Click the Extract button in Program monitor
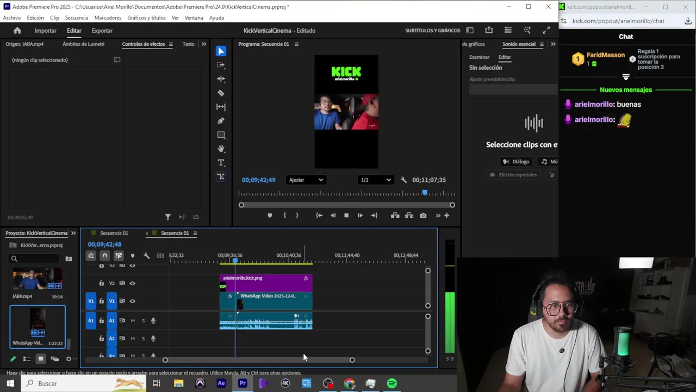This screenshot has height=392, width=696. click(409, 216)
